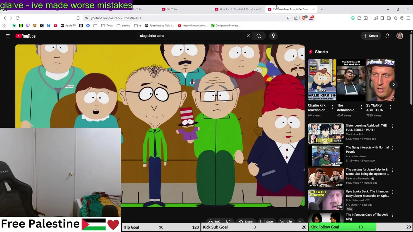Viewport: 413px width, 232px height.
Task: Open the Sister Leveling Abridged thumbnail
Action: [x=326, y=133]
